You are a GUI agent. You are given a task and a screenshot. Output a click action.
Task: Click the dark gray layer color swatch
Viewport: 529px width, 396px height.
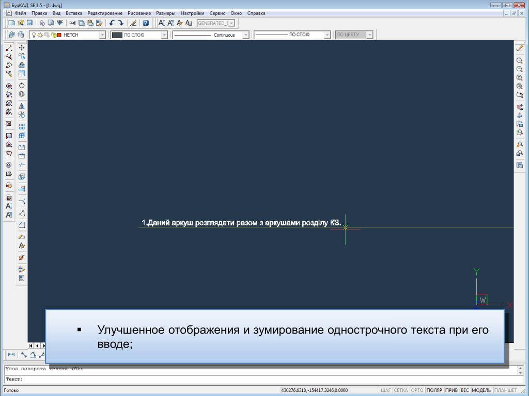point(117,35)
